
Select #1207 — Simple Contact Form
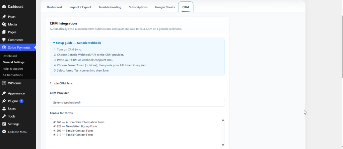(x=73, y=131)
